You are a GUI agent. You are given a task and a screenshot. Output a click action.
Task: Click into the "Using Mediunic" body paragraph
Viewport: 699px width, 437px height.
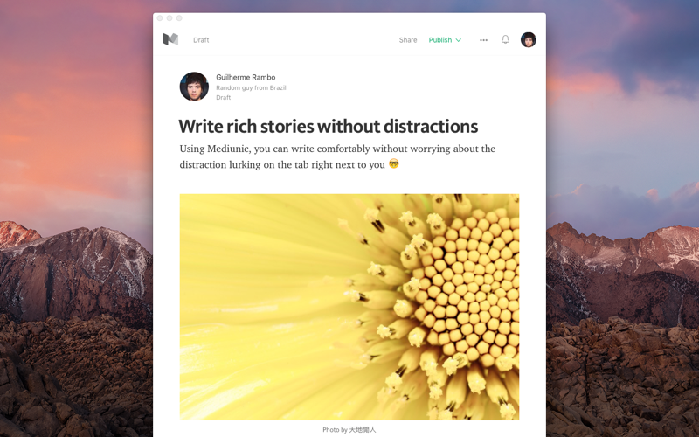click(337, 156)
